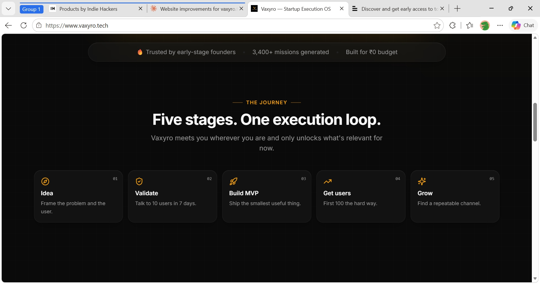Reload the current page
Image resolution: width=540 pixels, height=284 pixels.
(x=24, y=25)
